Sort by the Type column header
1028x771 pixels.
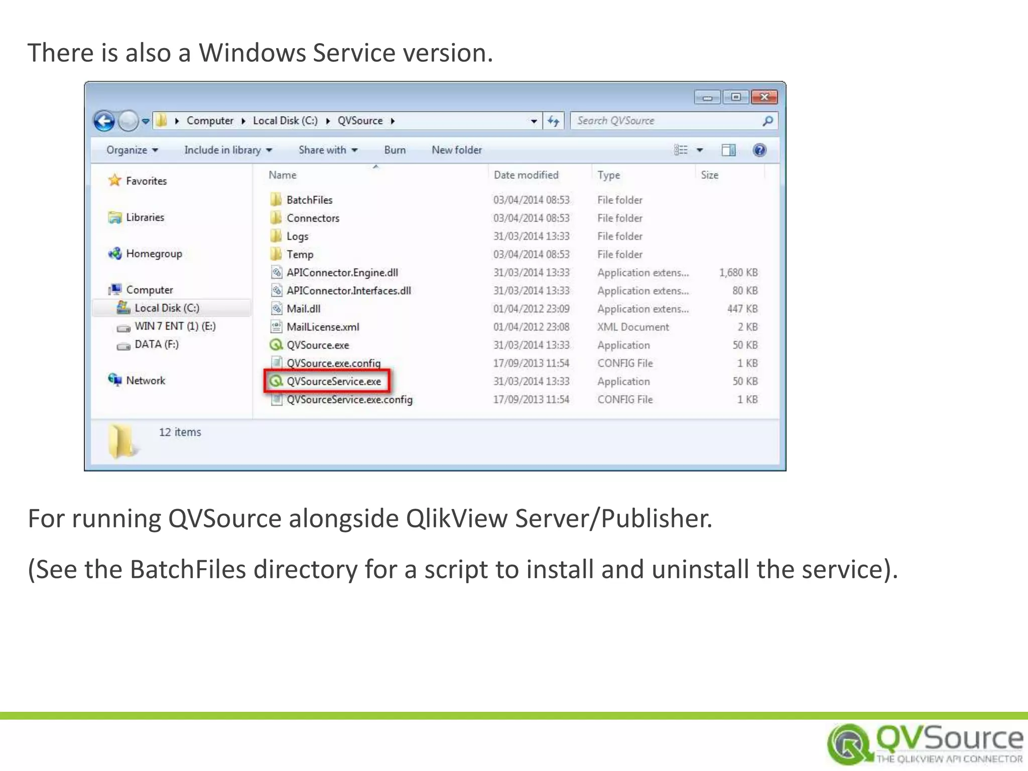pyautogui.click(x=608, y=175)
